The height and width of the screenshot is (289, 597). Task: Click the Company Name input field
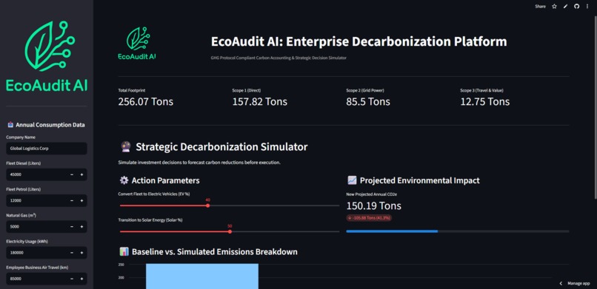coord(47,149)
